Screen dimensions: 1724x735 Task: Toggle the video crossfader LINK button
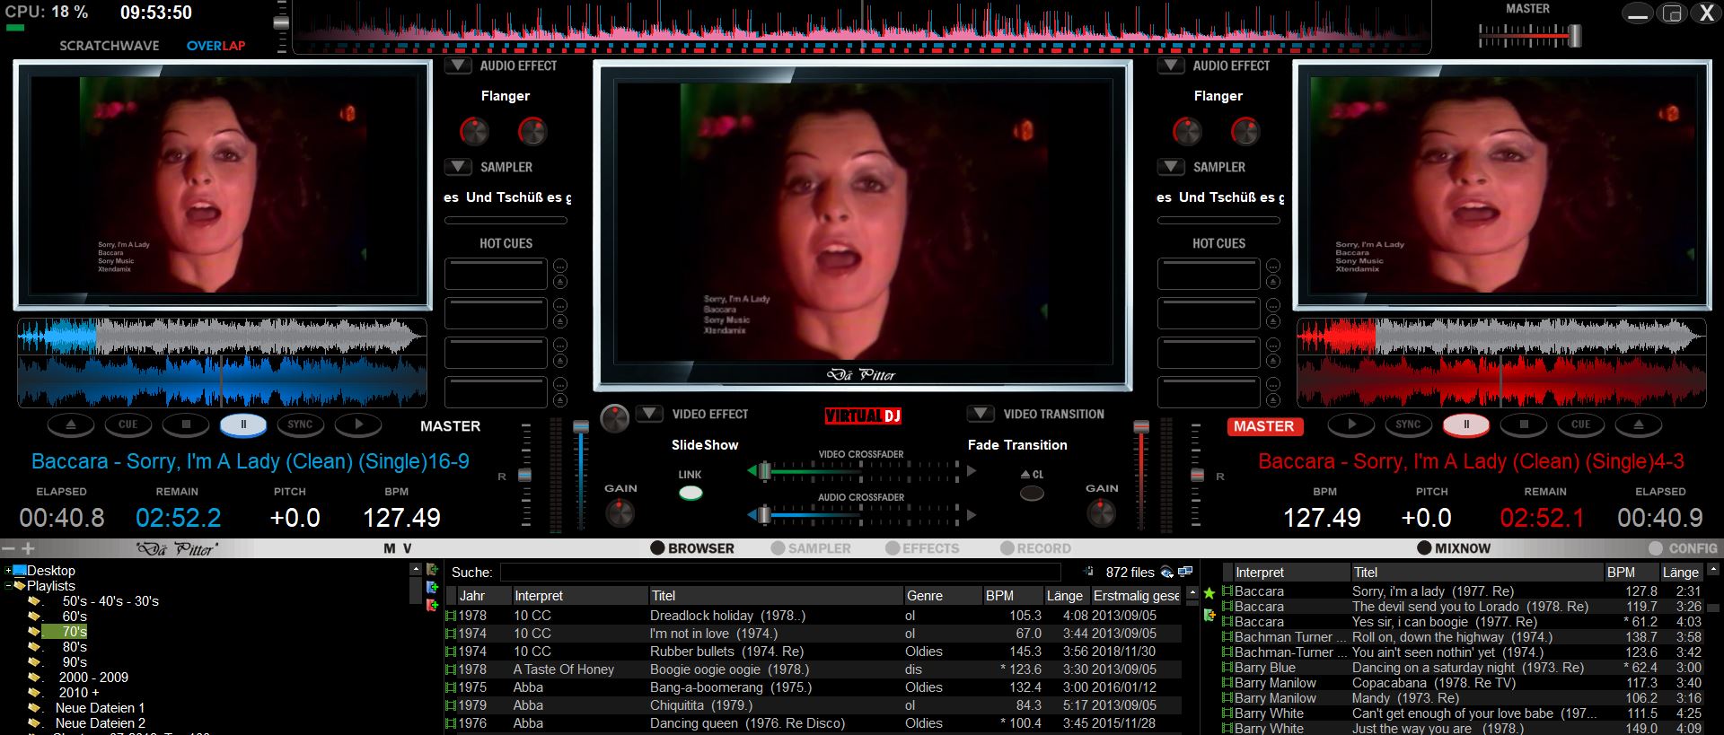click(x=690, y=493)
